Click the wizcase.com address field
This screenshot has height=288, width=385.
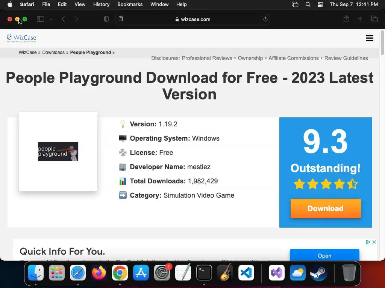click(x=192, y=19)
